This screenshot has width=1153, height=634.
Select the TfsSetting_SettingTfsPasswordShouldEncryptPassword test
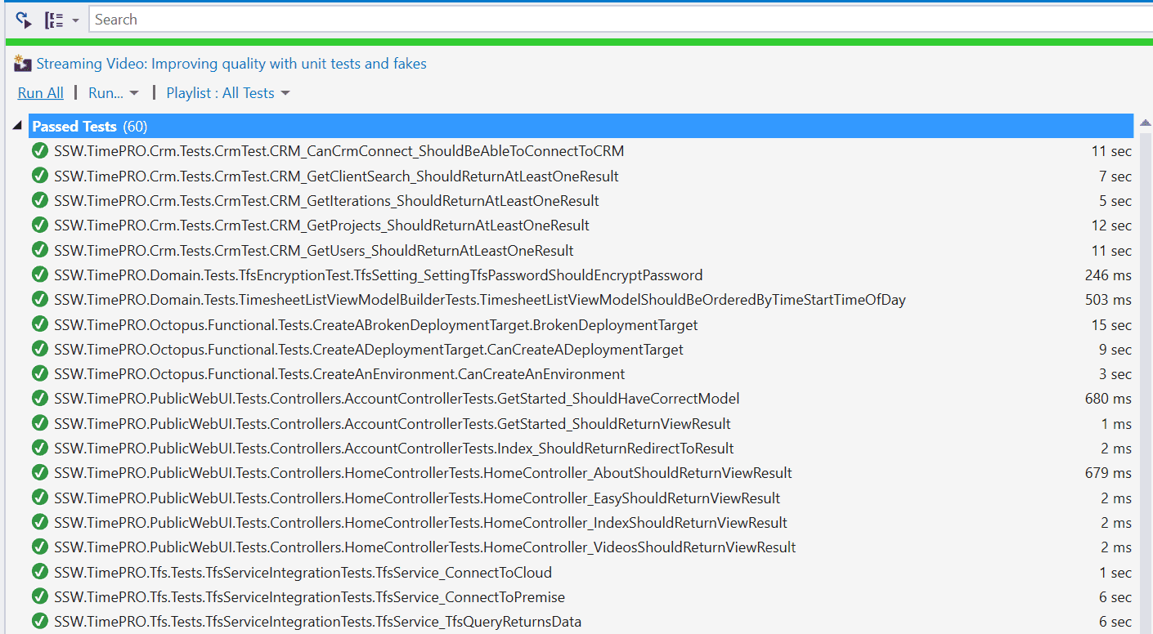[x=378, y=275]
